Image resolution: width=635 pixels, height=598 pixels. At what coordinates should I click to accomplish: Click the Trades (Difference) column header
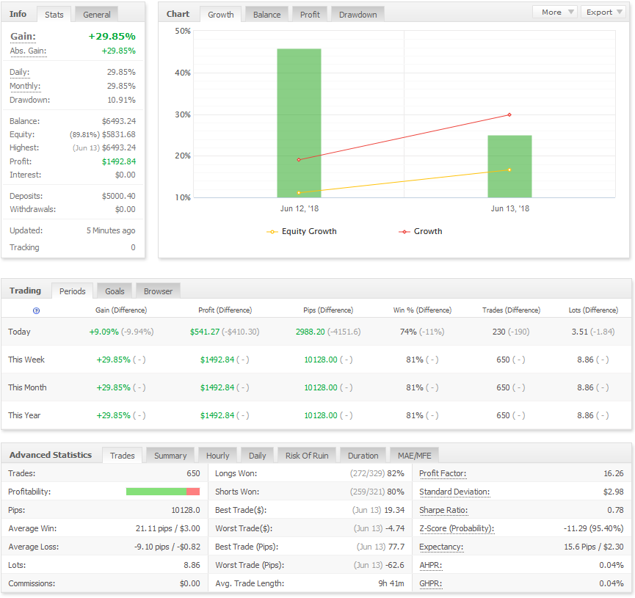point(511,310)
